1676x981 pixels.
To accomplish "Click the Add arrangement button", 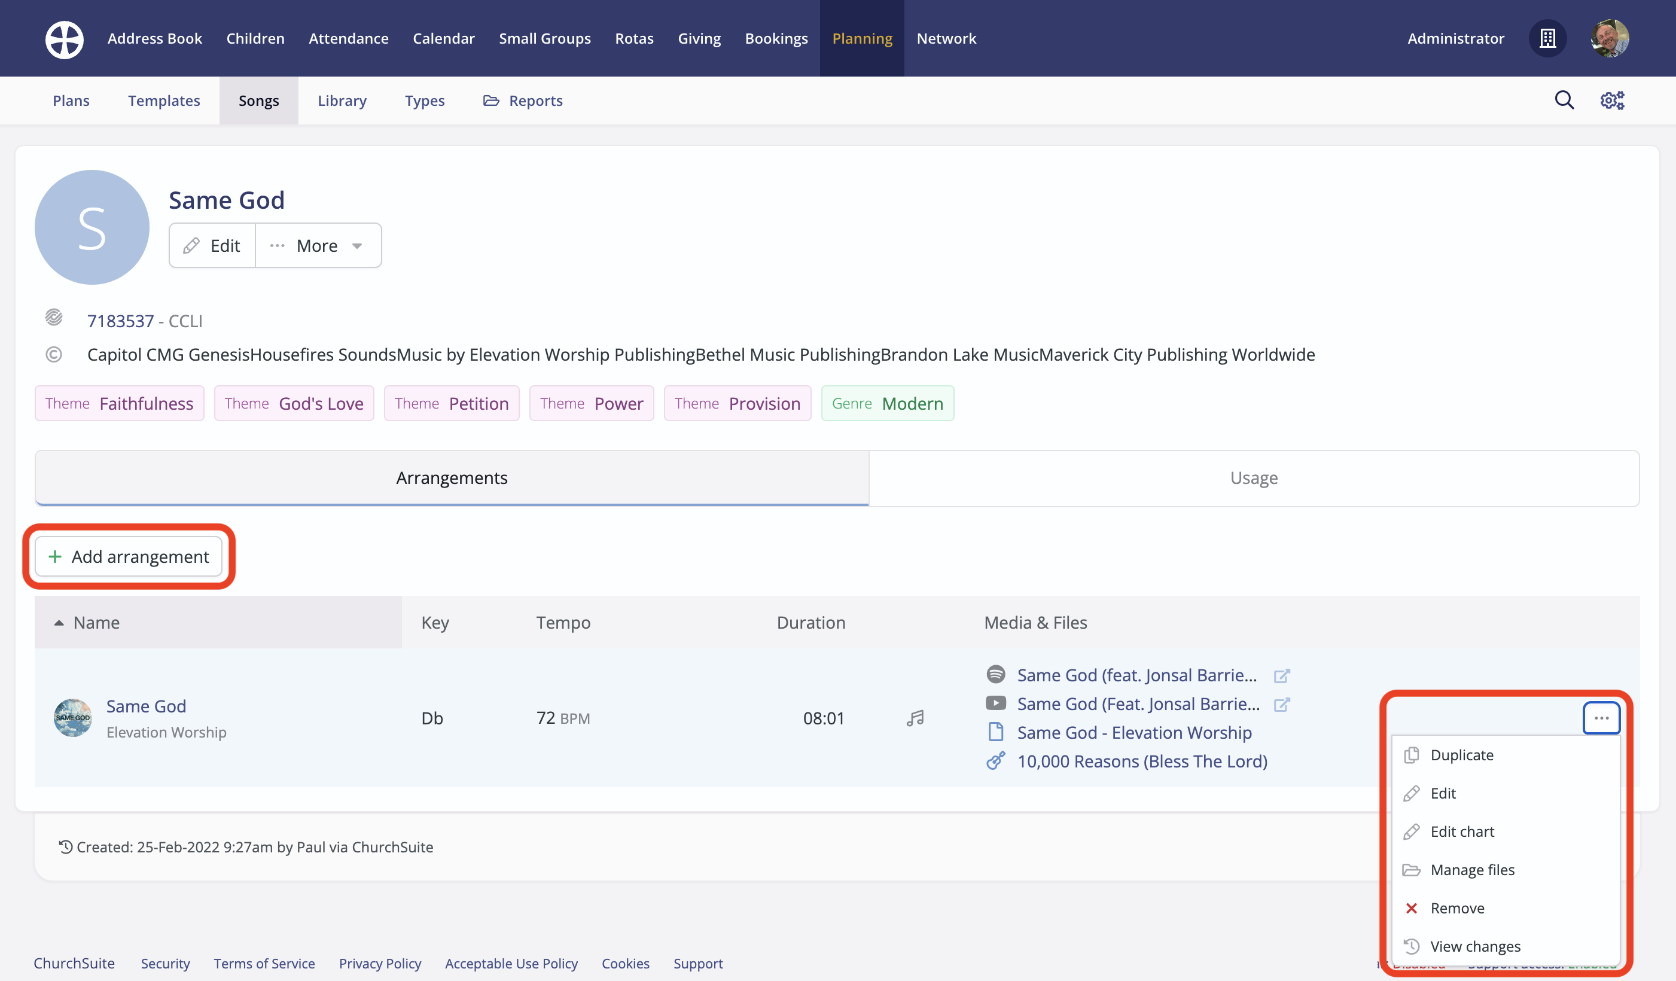I will click(129, 557).
